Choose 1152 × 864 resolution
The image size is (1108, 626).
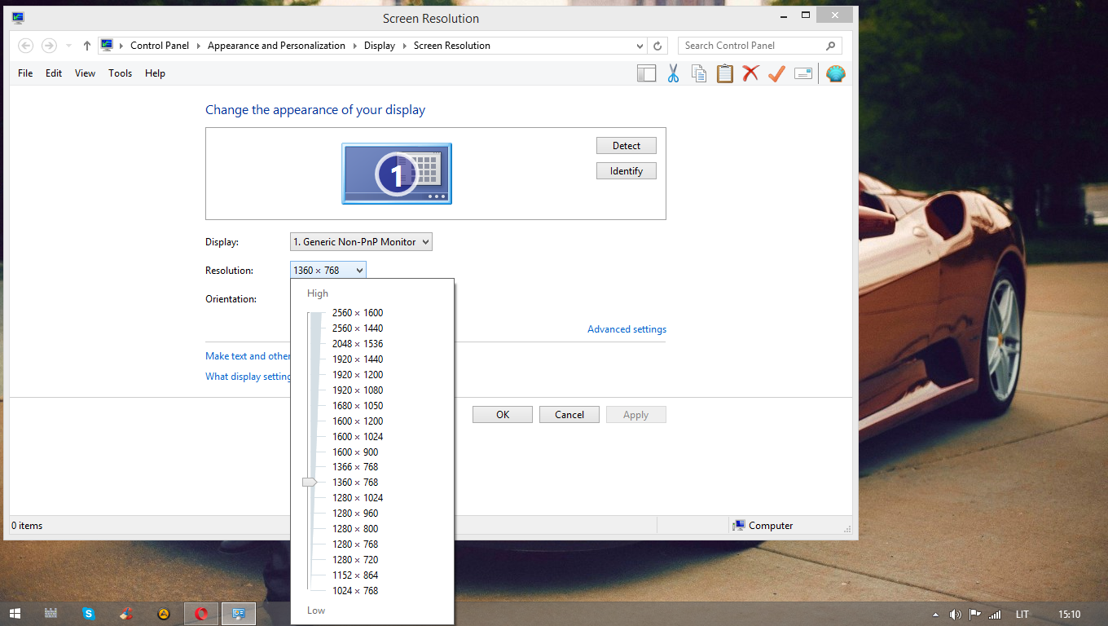click(x=355, y=575)
